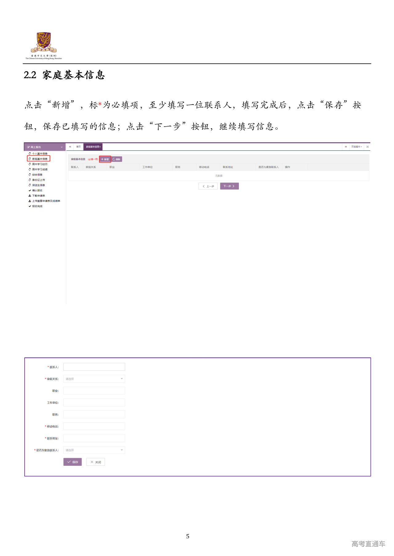Click the 保存 save button
Viewport: 394px width, 556px height.
73,462
